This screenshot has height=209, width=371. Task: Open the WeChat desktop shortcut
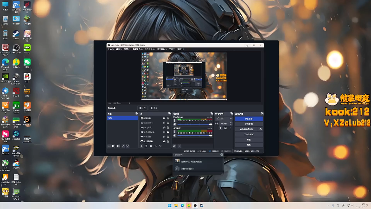point(27,63)
